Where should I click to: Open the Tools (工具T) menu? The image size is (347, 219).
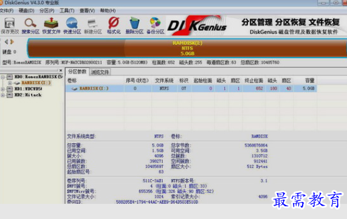[x=67, y=10]
